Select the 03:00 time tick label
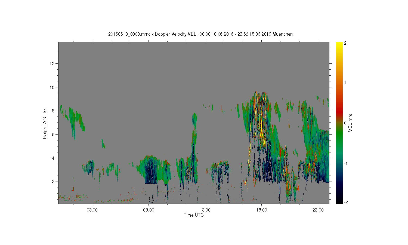This screenshot has width=408, height=245. pyautogui.click(x=92, y=210)
